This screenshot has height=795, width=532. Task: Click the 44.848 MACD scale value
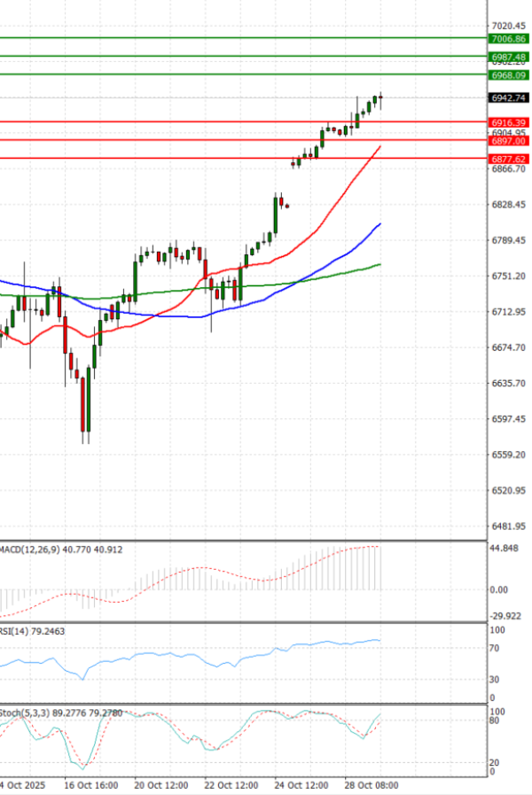coord(506,548)
